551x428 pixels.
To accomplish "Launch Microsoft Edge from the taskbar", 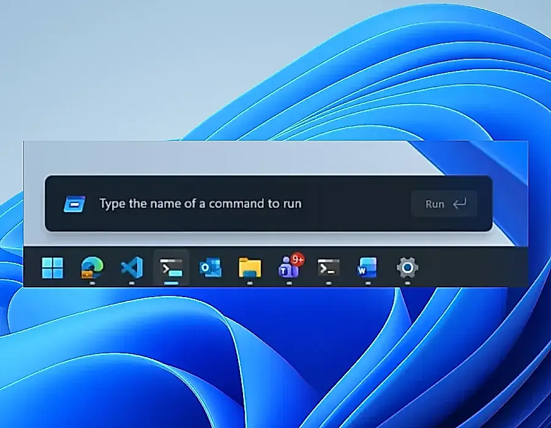I will [92, 268].
